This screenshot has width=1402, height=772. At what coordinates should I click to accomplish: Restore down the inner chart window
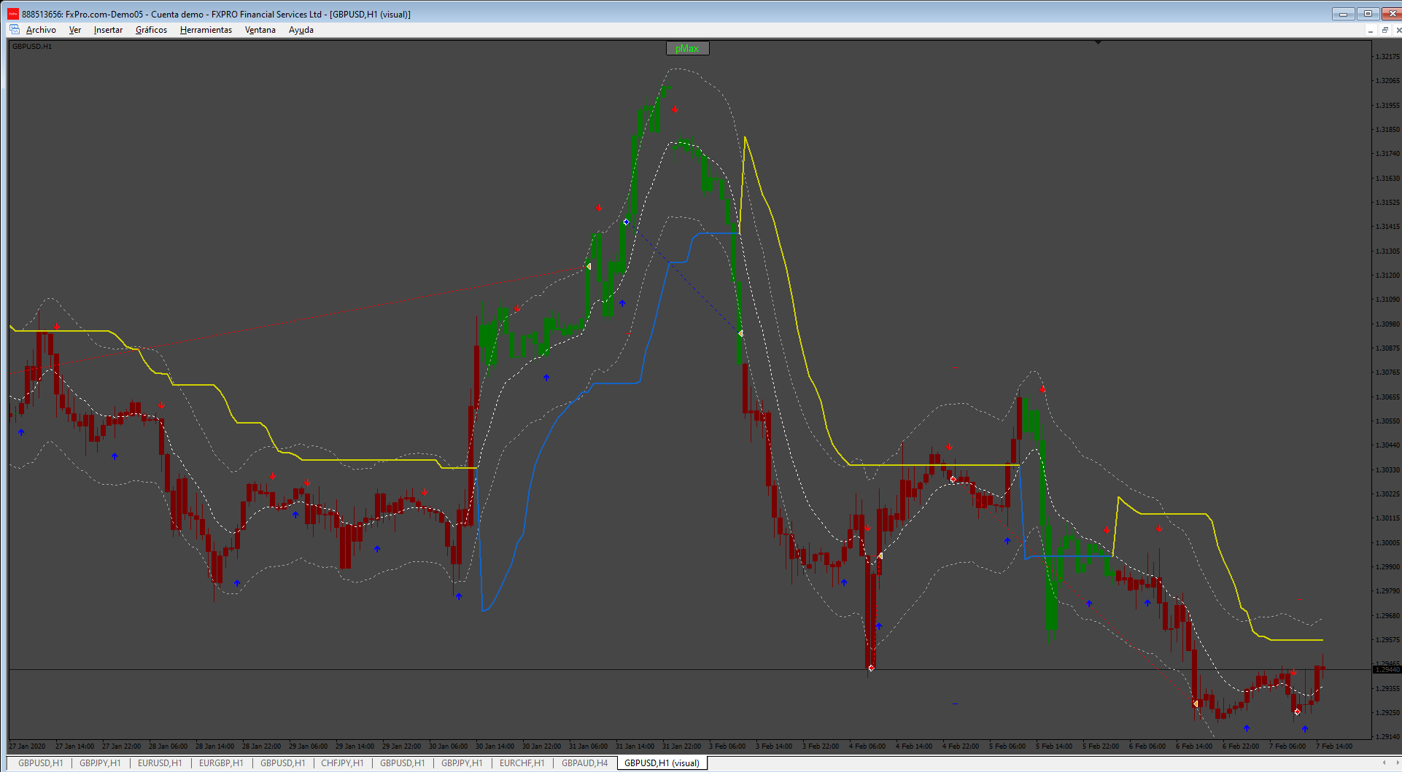pyautogui.click(x=1384, y=30)
